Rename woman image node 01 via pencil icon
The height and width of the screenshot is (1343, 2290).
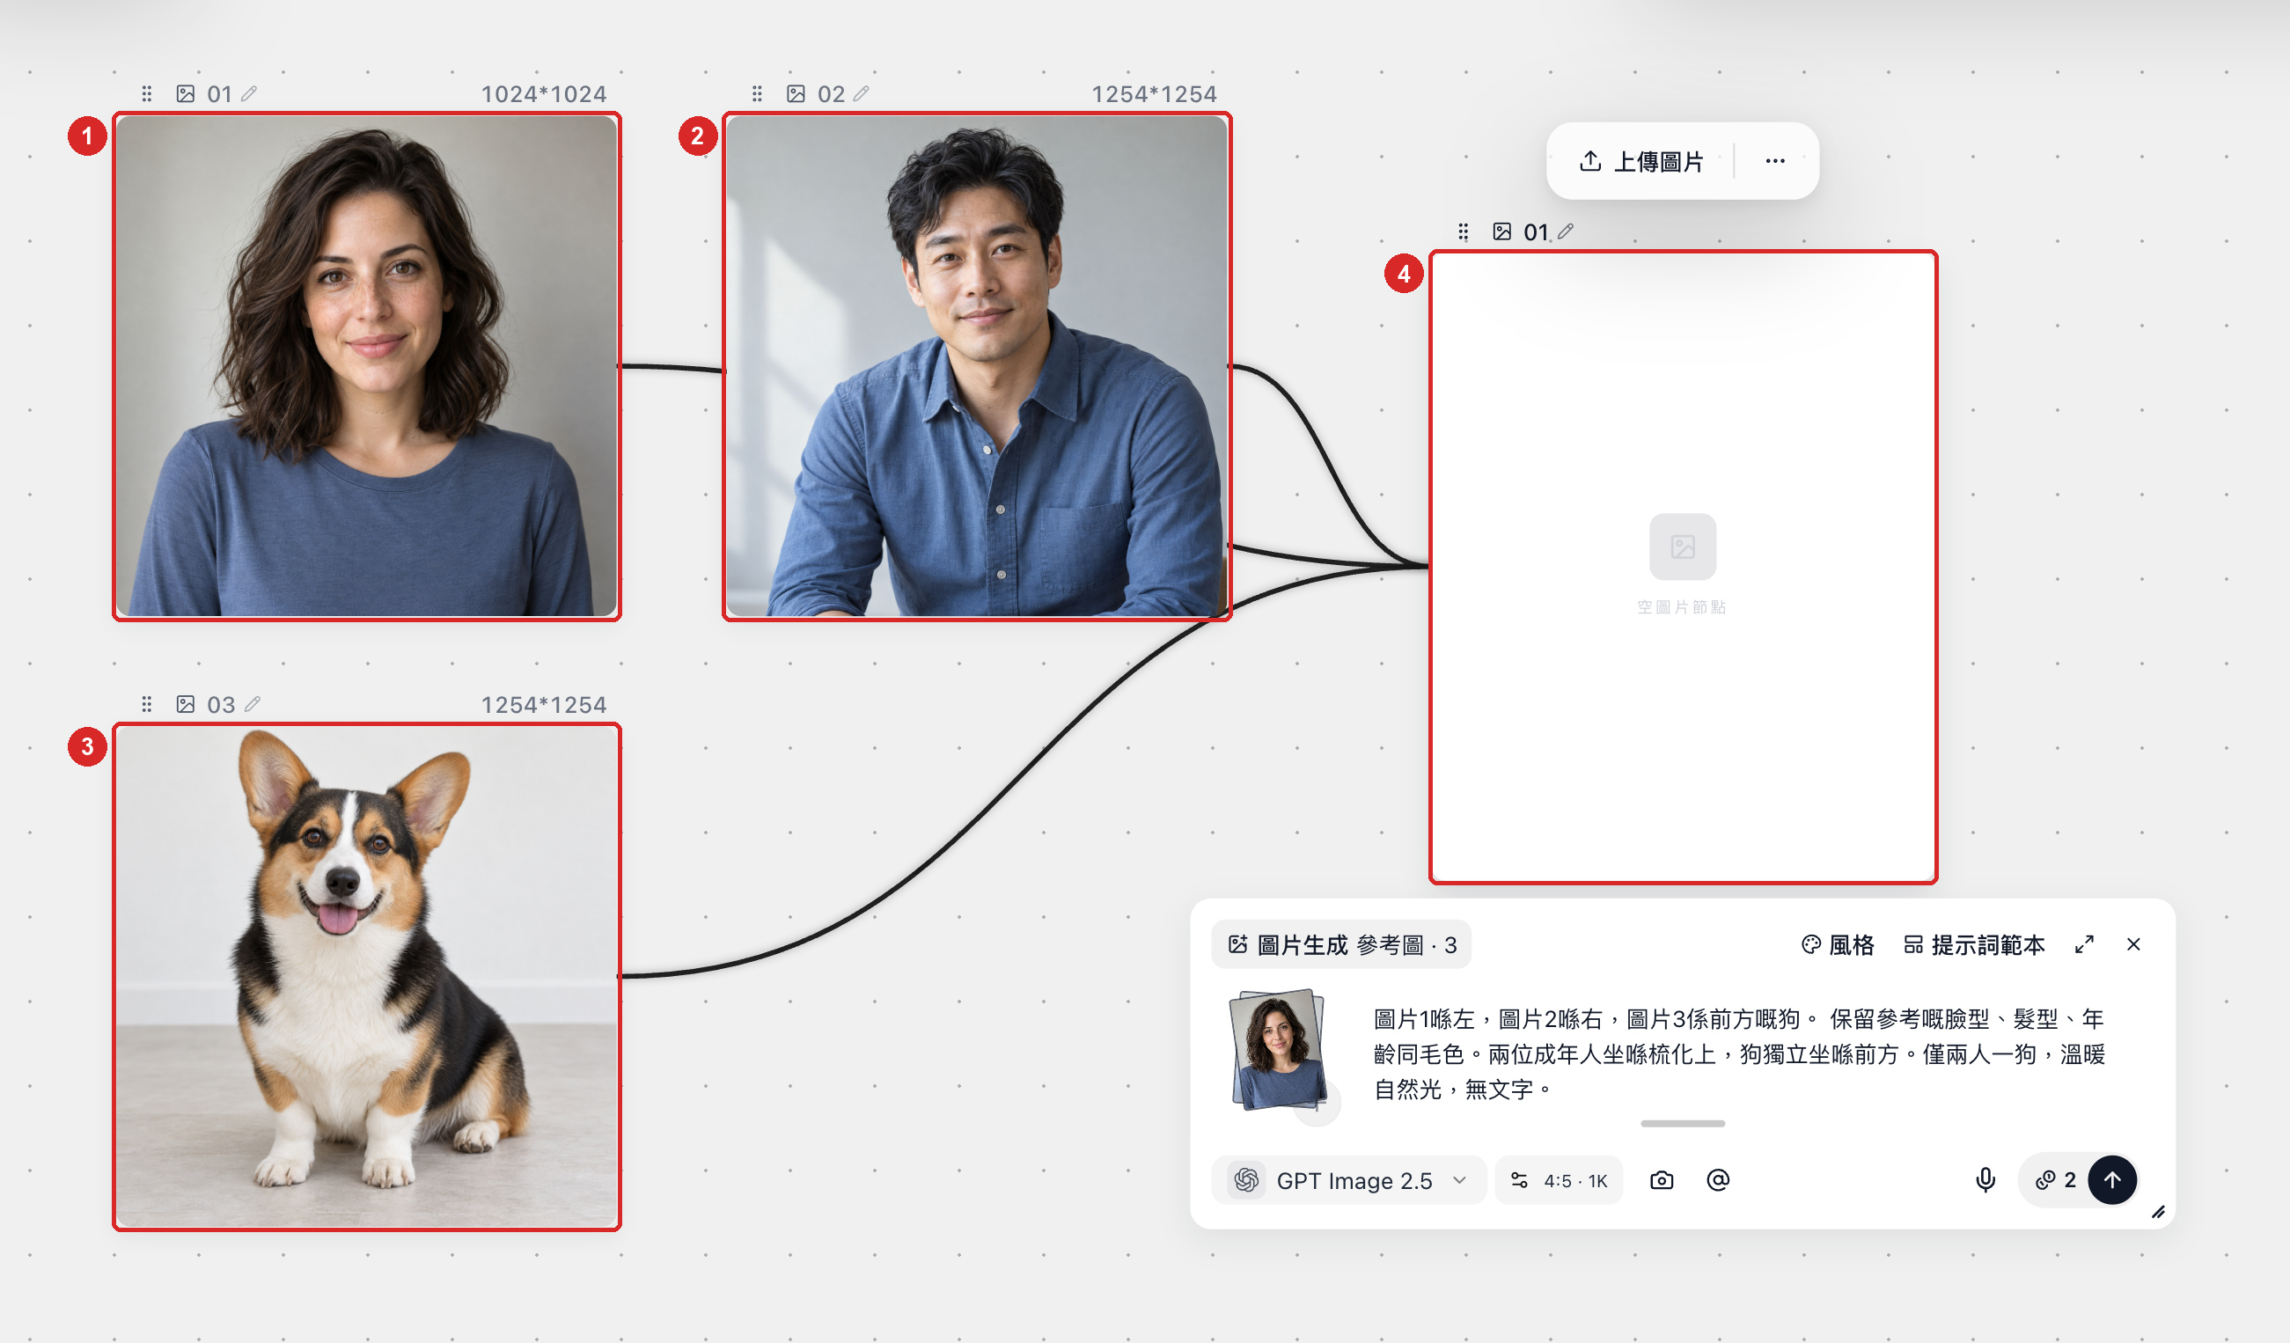pyautogui.click(x=249, y=93)
